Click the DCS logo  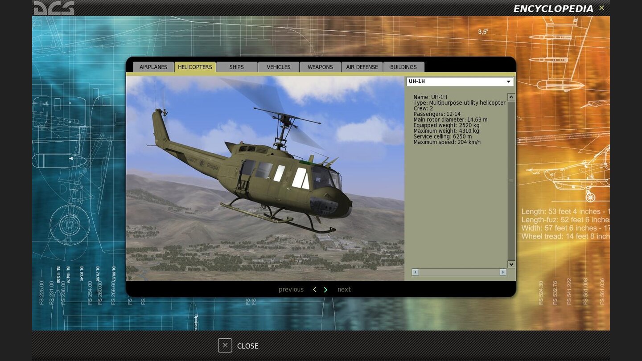pyautogui.click(x=54, y=8)
